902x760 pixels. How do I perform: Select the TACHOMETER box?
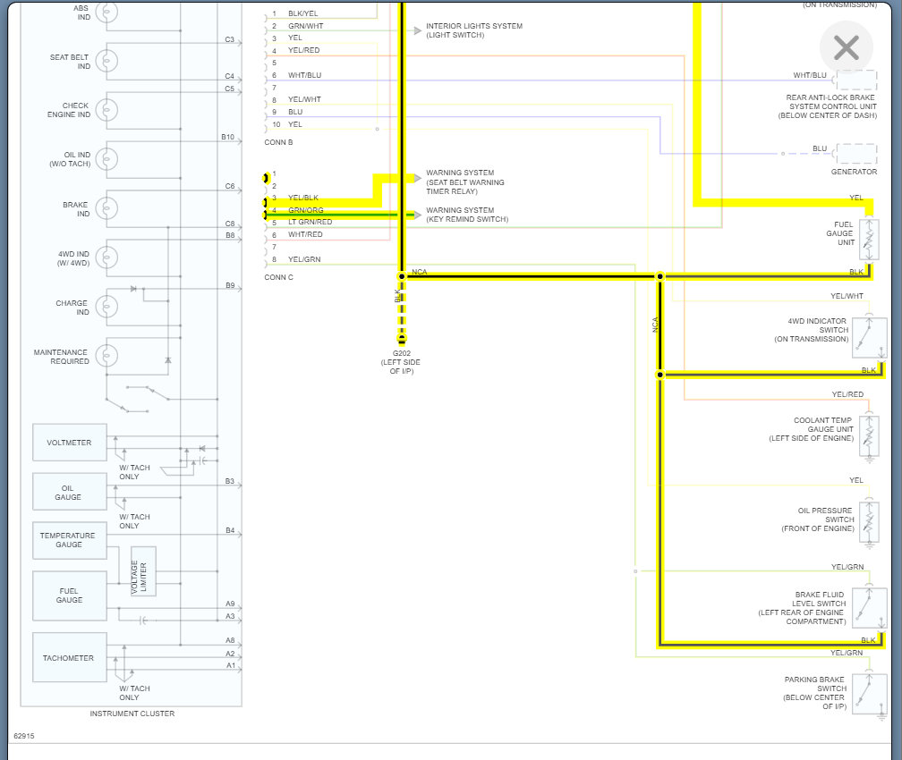point(70,658)
